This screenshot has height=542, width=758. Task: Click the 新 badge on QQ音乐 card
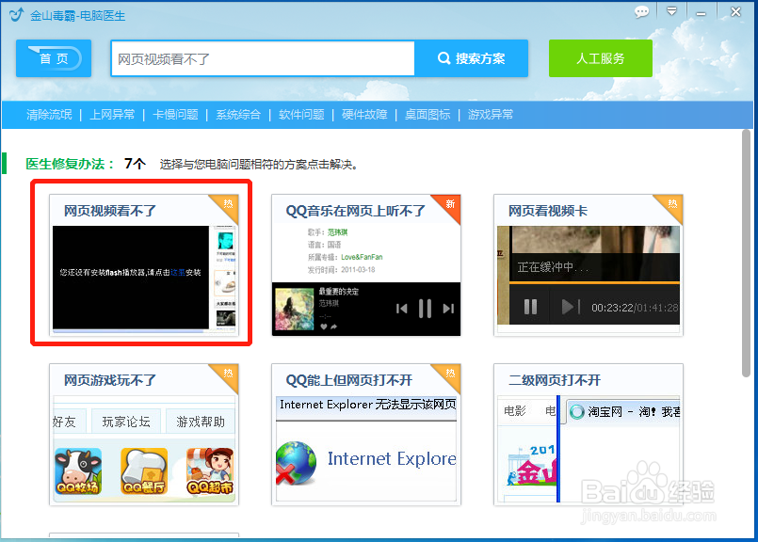tap(449, 205)
